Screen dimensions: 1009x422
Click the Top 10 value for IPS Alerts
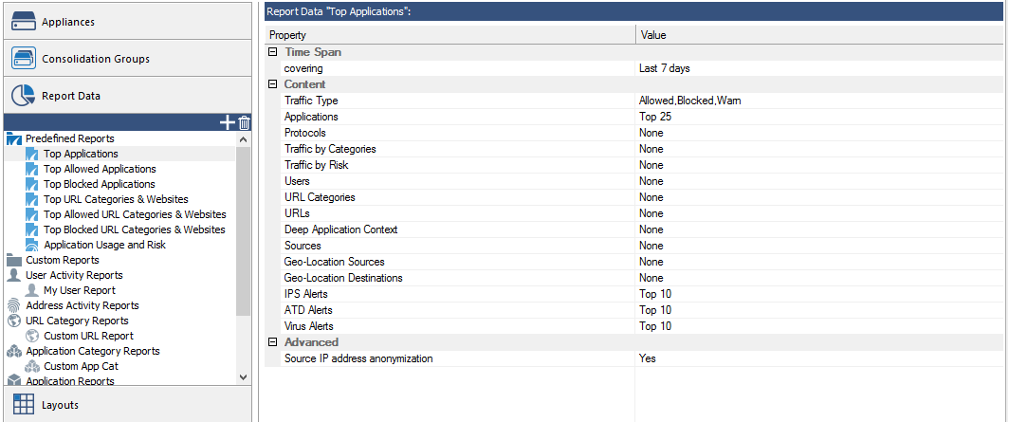point(655,294)
